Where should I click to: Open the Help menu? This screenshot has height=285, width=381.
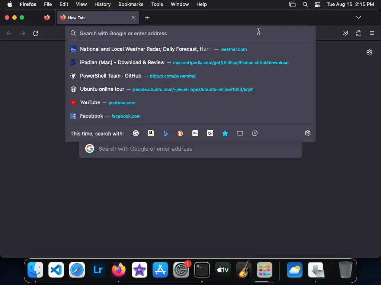(201, 4)
